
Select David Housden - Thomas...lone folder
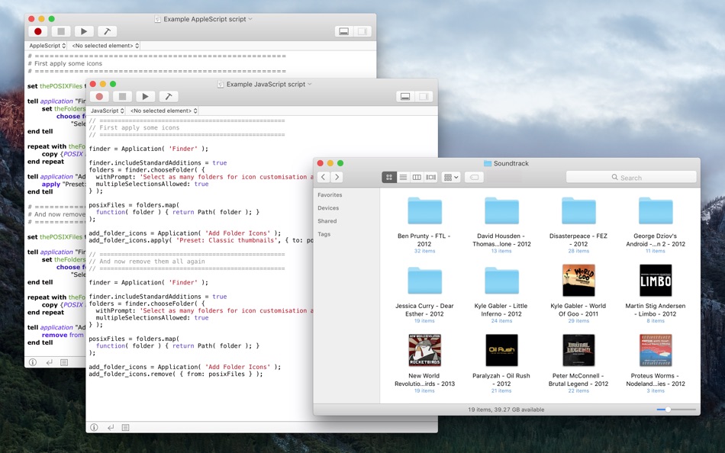[x=501, y=211]
